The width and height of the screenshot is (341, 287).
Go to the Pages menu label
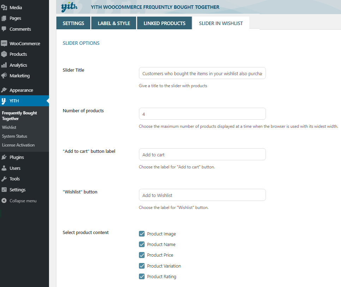click(15, 18)
